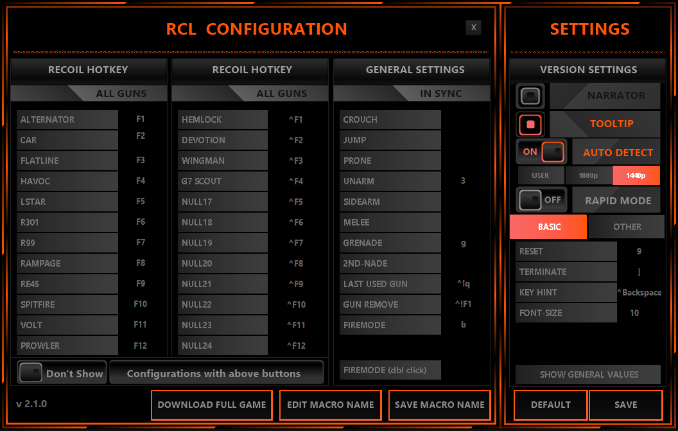Close the RCL Configuration window with X

pyautogui.click(x=473, y=27)
